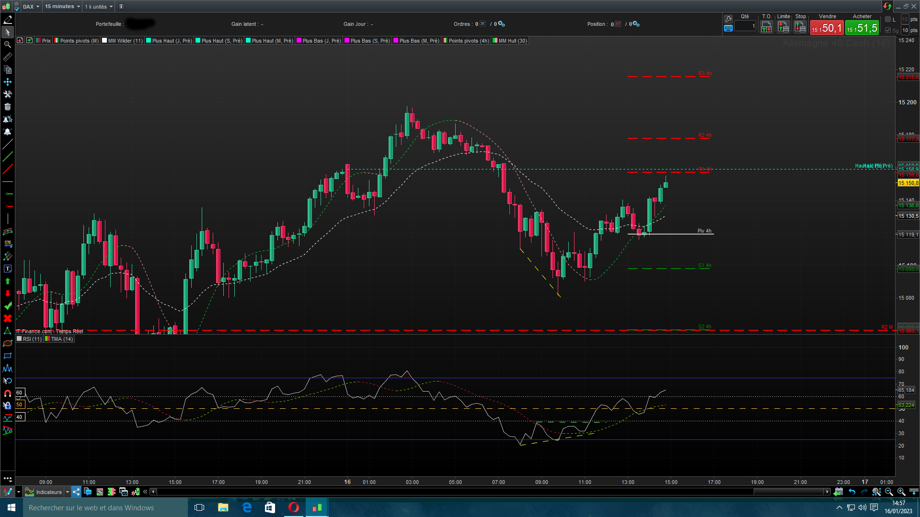The width and height of the screenshot is (920, 517).
Task: Select the text annotation tool
Action: (8, 269)
